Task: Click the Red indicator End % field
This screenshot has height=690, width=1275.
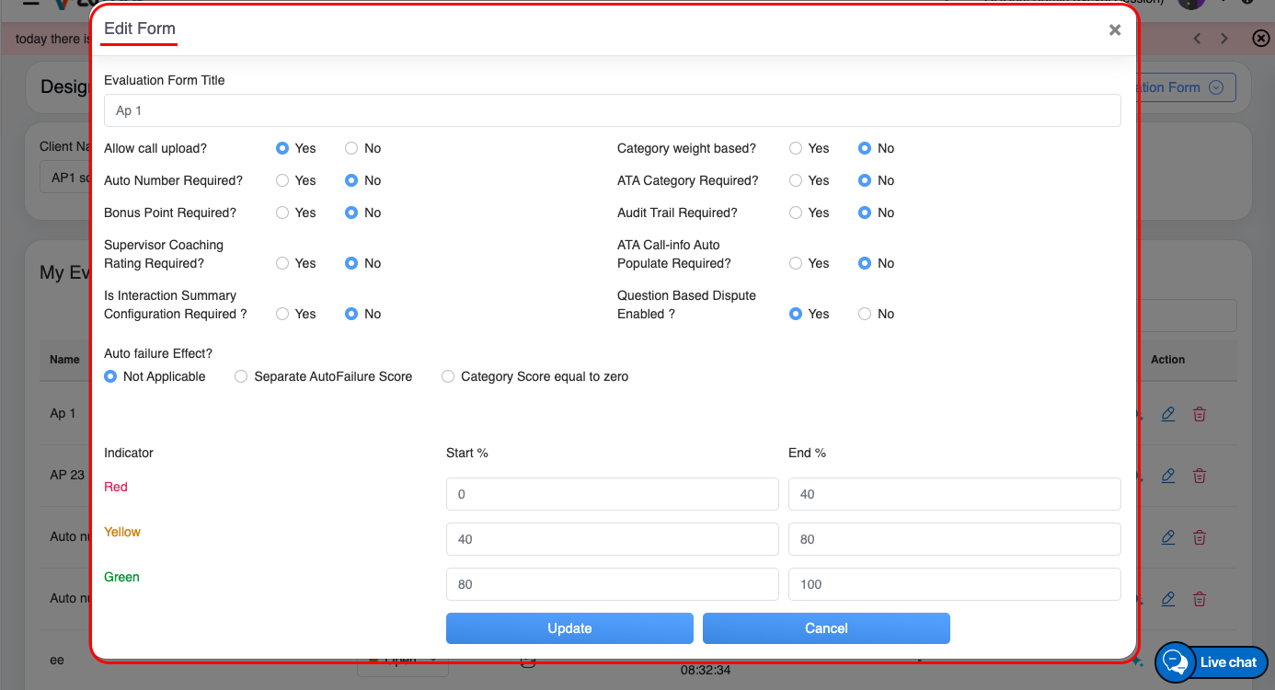Action: point(954,494)
